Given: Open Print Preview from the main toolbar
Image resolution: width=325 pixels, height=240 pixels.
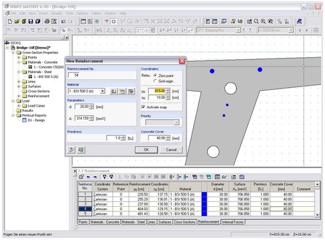Looking at the screenshot, I should point(54,21).
